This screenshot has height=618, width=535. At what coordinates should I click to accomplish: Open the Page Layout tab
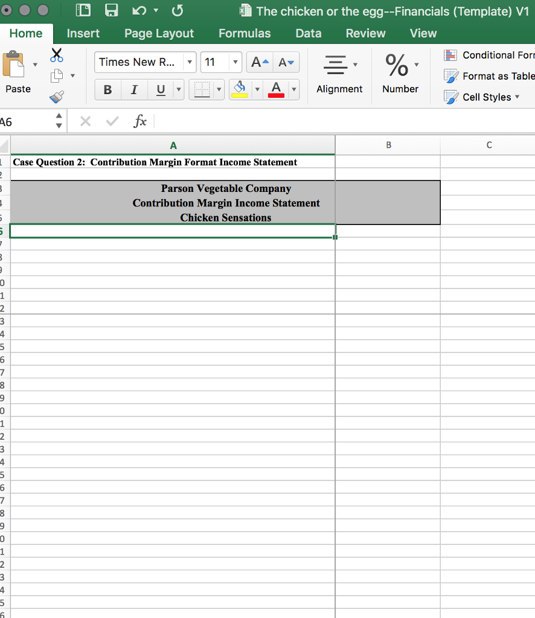159,34
